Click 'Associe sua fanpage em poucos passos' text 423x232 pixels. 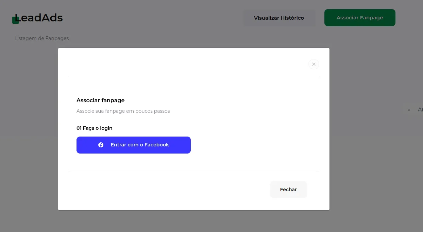[123, 111]
